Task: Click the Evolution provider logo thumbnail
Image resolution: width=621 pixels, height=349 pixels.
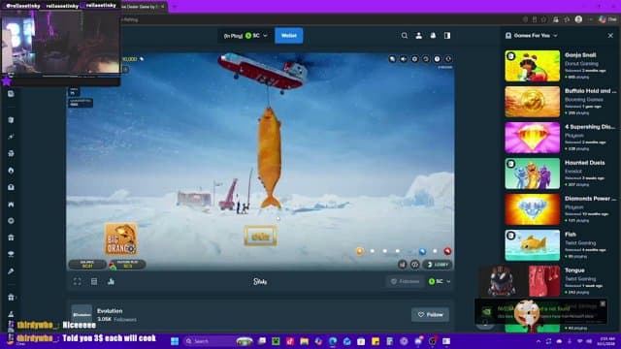Action: (82, 314)
